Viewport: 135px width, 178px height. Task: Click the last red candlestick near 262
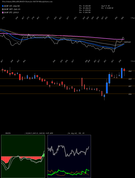click(x=124, y=70)
